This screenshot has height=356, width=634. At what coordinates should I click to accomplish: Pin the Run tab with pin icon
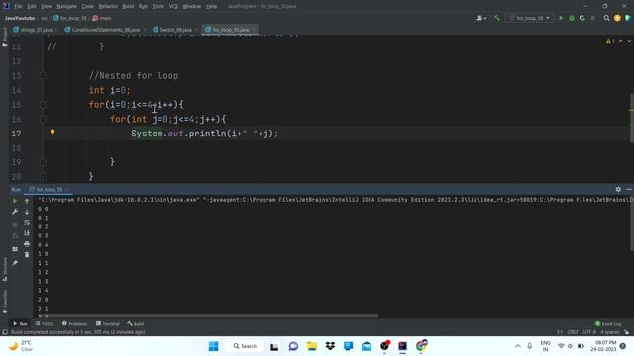pos(15,263)
